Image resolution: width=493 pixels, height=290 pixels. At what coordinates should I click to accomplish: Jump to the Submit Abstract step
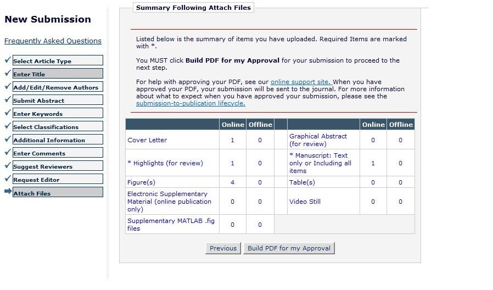(58, 101)
